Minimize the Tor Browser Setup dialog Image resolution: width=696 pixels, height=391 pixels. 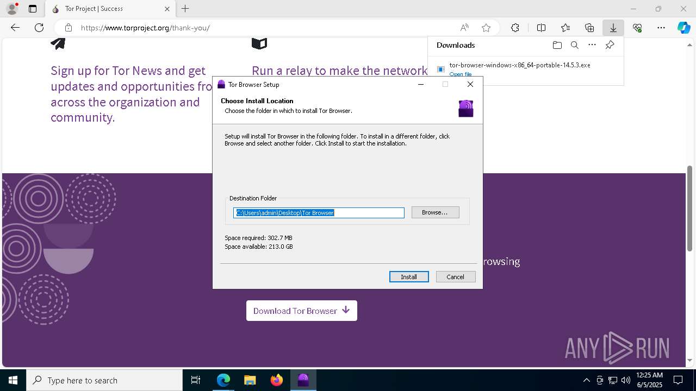click(421, 84)
